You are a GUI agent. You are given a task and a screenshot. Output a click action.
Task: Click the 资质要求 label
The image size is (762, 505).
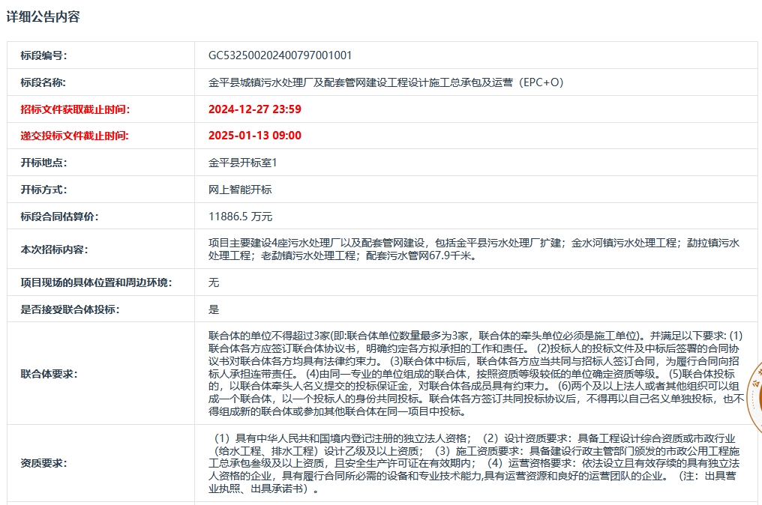click(43, 463)
